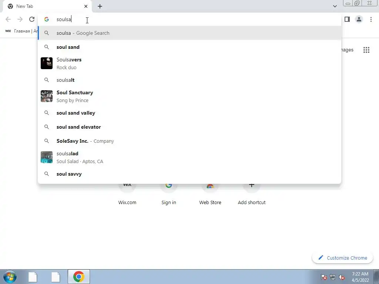Choose Soul Sanctuary Song by Prince
Viewport: 379px width, 284px height.
pos(189,96)
